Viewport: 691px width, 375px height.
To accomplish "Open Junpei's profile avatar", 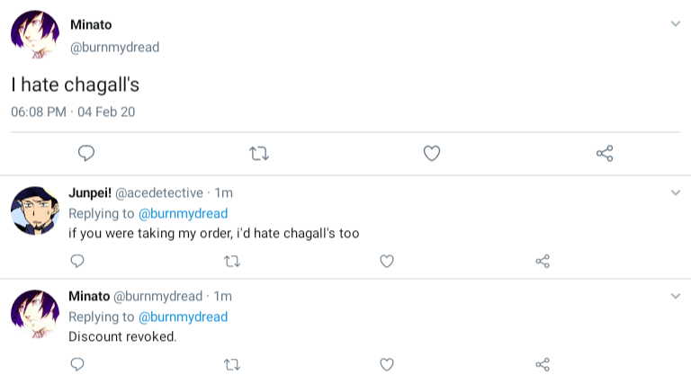I will tap(35, 210).
